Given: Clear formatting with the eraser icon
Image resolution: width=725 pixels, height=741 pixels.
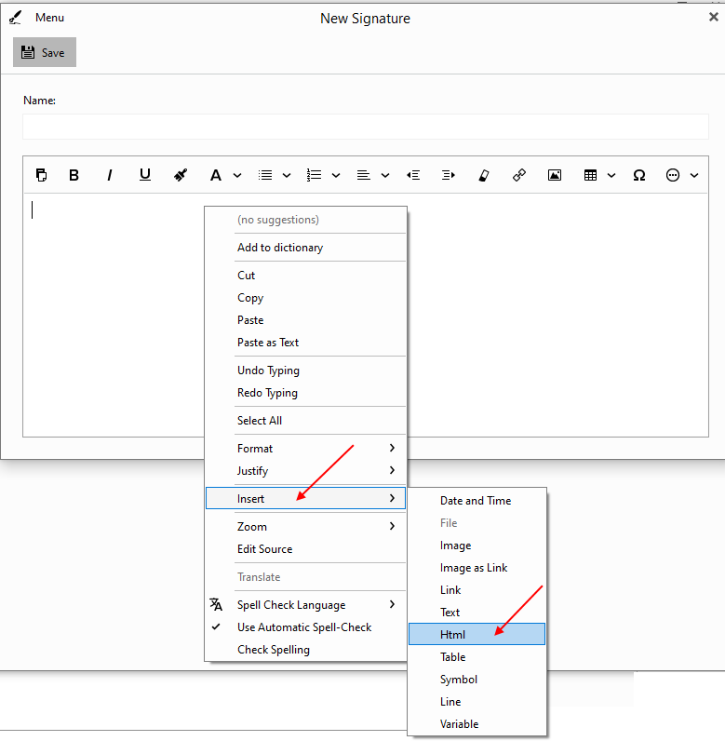Looking at the screenshot, I should (x=484, y=175).
